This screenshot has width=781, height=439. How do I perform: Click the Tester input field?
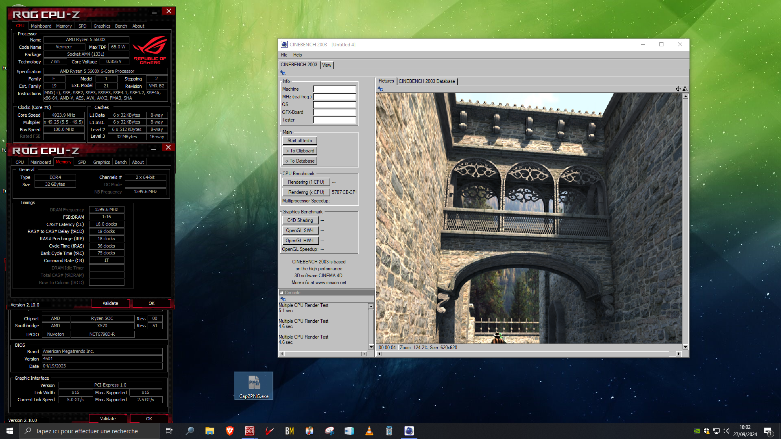(x=334, y=120)
